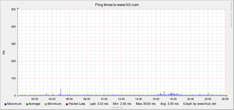The width and height of the screenshot is (234, 110).
Task: Click the 500 value on the y-axis
Action: tap(14, 9)
